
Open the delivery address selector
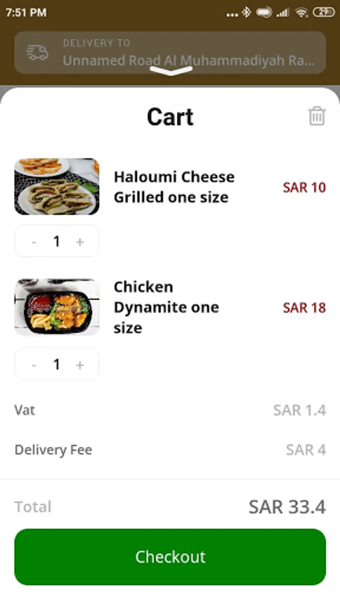188,53
